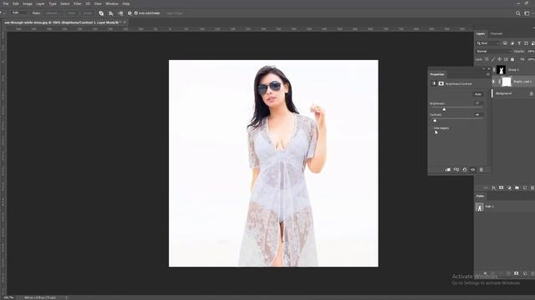Toggle prevent artboard auto-nesting lock icon

[506, 59]
